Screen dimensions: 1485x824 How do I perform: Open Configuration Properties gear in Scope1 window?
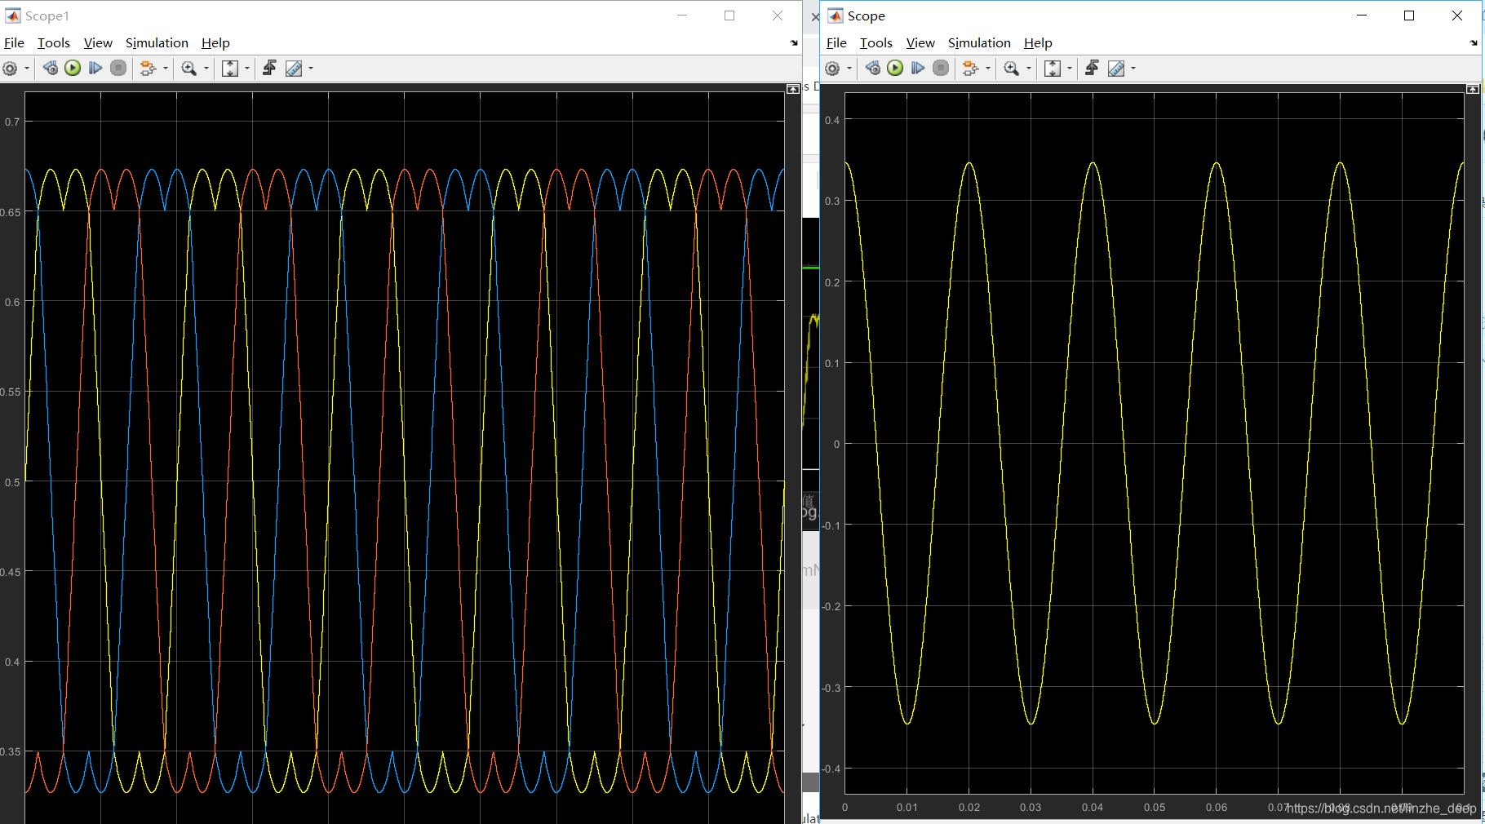pos(10,69)
